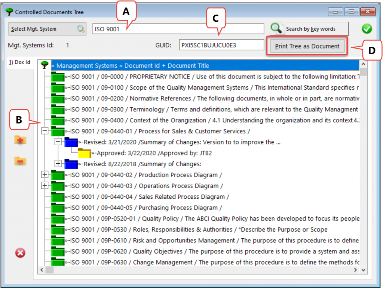Click the red X cancel icon
383x288 pixels.
pos(20,253)
